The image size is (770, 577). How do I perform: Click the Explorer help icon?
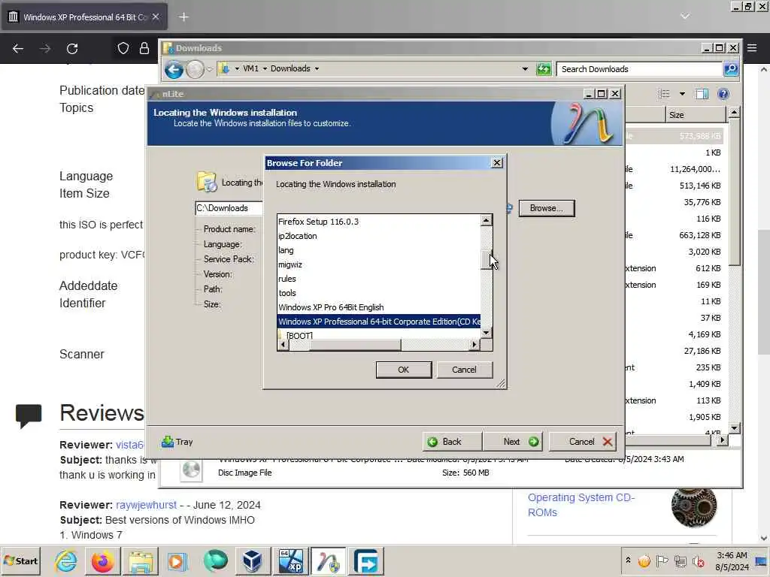coord(723,94)
